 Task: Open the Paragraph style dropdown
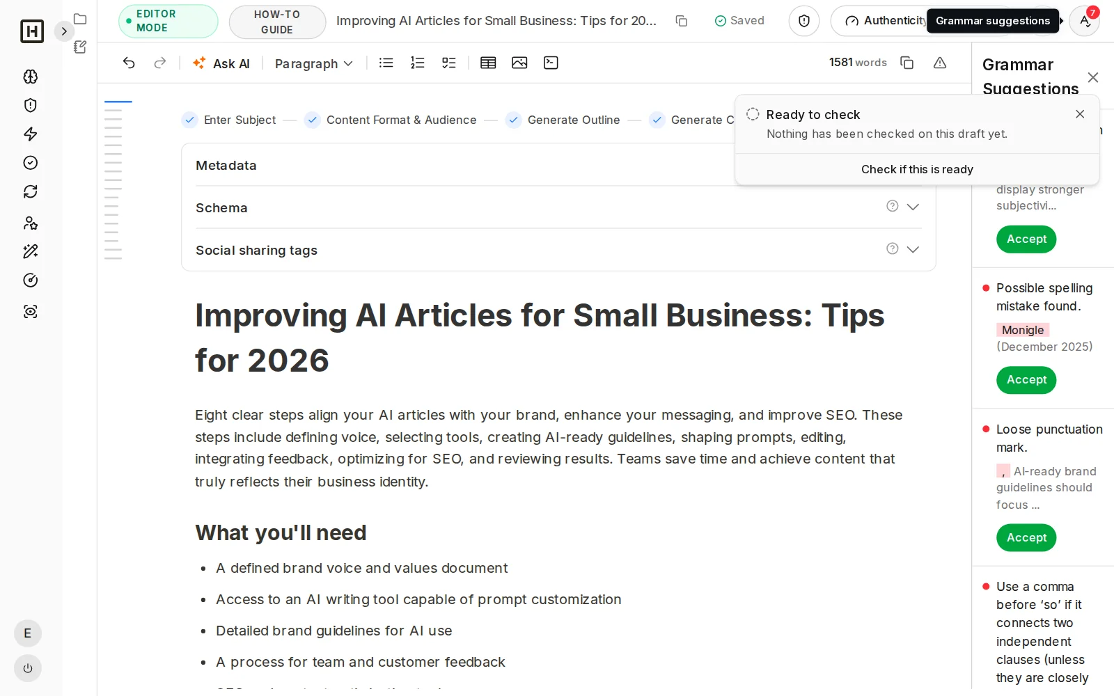pyautogui.click(x=314, y=63)
